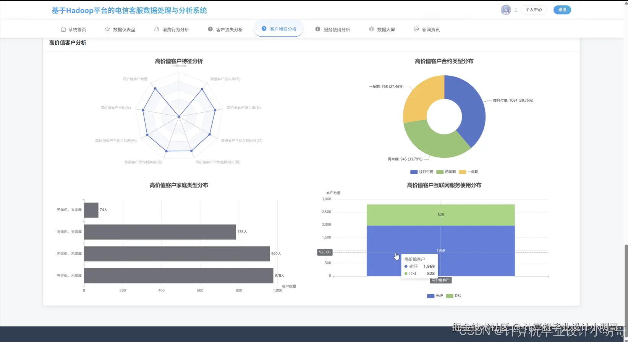This screenshot has width=628, height=342.
Task: Toggle 光纤 legend in internet service chart
Action: click(435, 296)
